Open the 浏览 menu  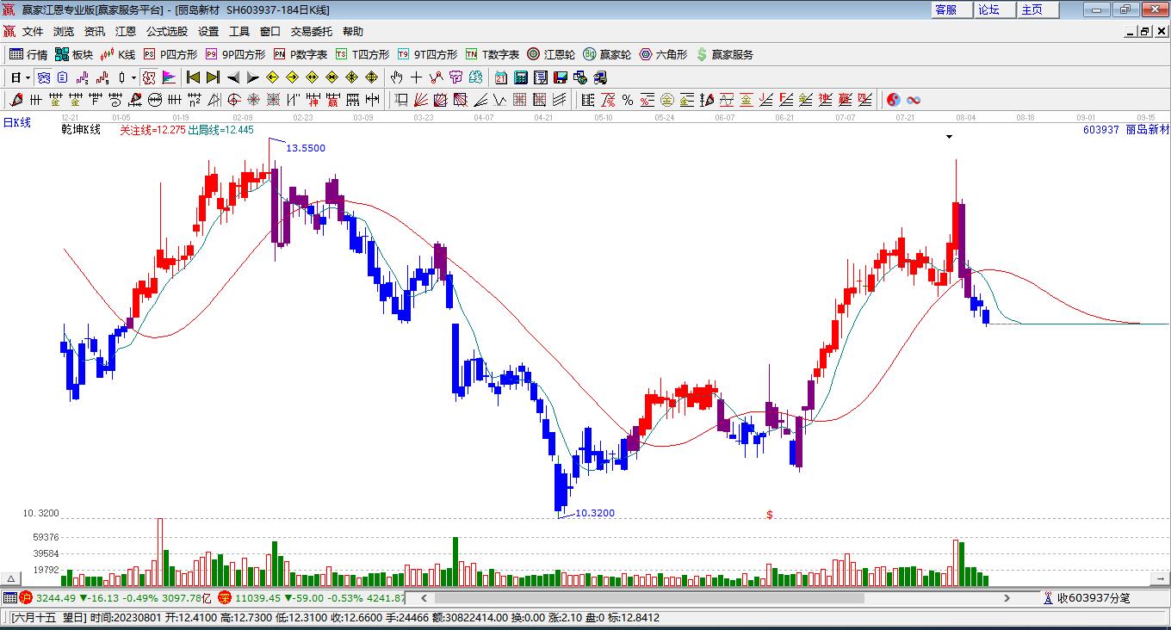pyautogui.click(x=64, y=31)
